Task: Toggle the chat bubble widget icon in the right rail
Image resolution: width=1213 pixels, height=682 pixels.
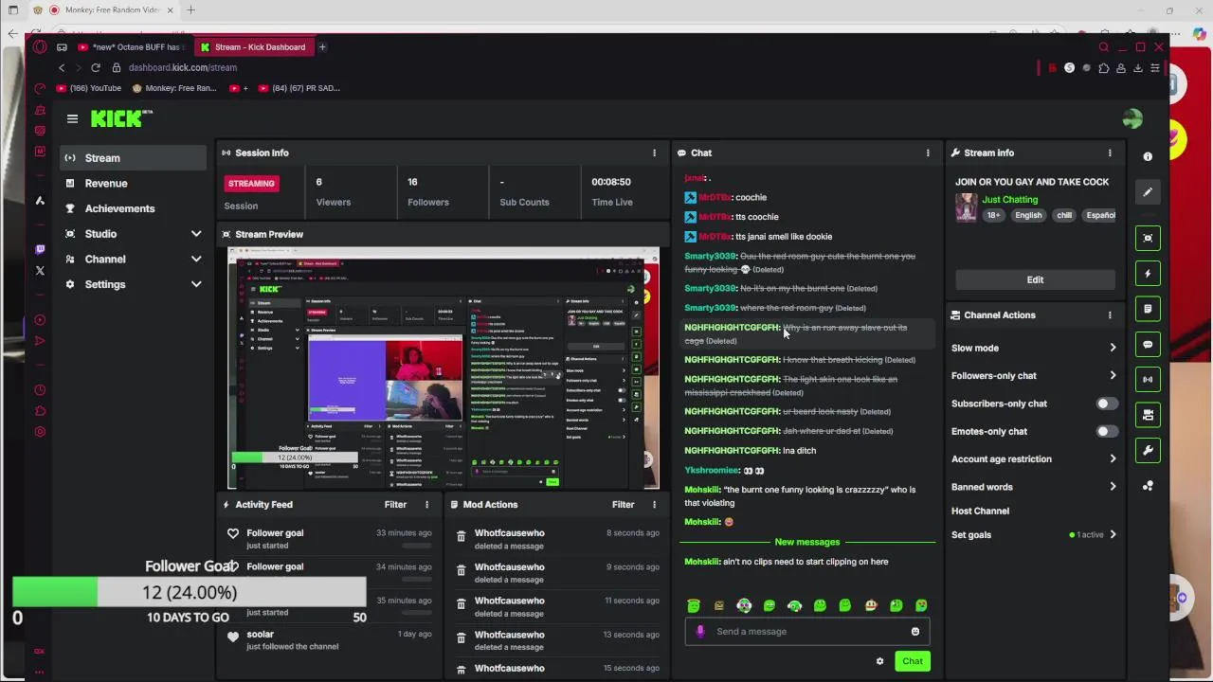Action: tap(1148, 345)
